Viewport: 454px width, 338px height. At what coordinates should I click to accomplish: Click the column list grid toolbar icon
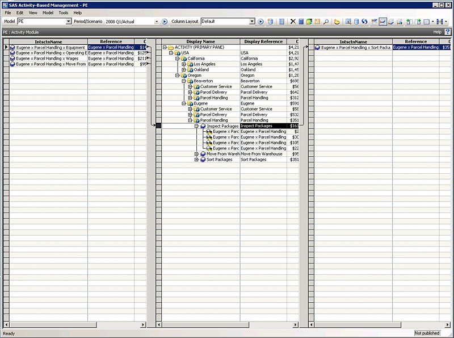click(281, 22)
